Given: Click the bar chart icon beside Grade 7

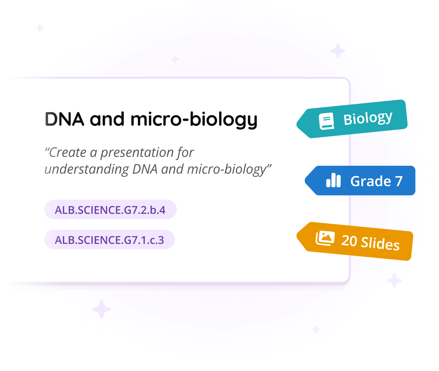Looking at the screenshot, I should coord(333,180).
